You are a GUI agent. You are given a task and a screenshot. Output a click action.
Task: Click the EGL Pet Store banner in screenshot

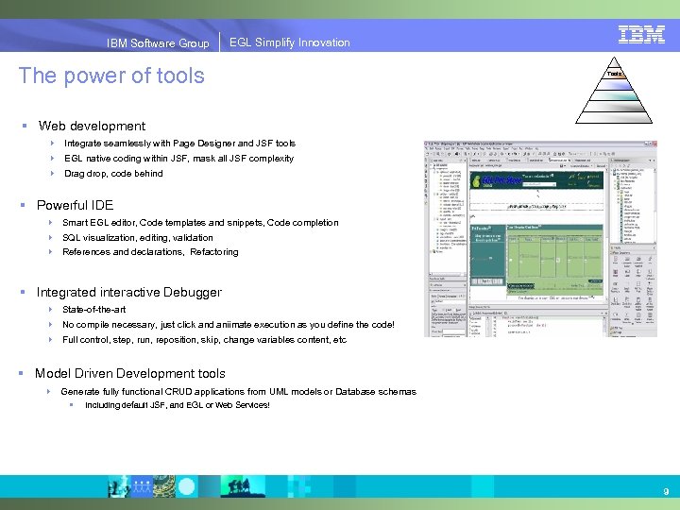(x=536, y=180)
